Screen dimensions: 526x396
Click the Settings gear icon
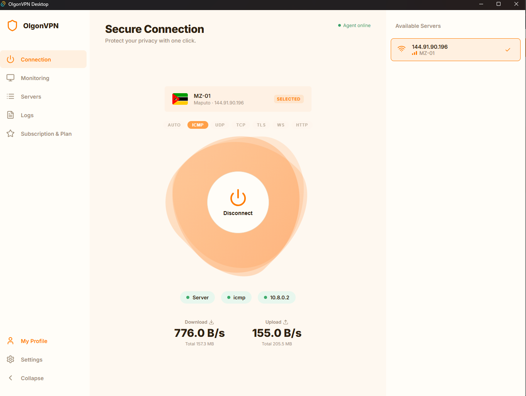click(10, 359)
